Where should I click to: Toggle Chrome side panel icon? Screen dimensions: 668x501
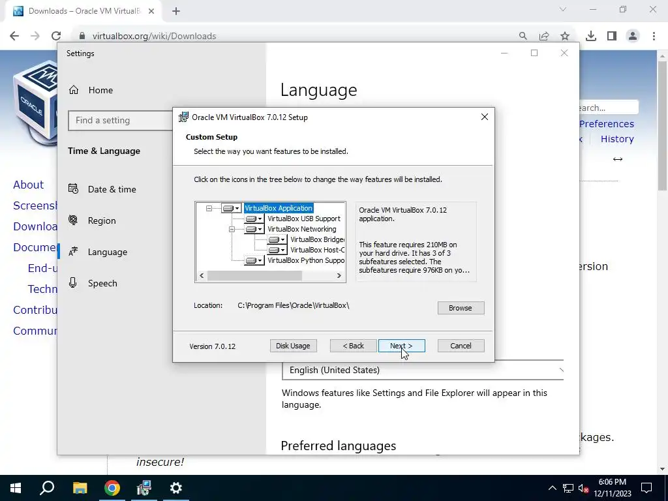(612, 37)
